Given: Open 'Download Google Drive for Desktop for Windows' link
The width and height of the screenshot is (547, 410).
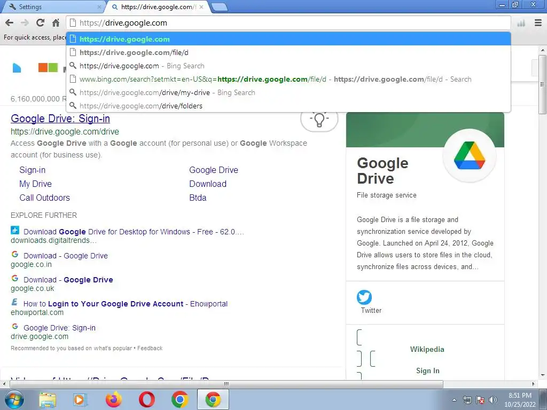Looking at the screenshot, I should [x=134, y=232].
